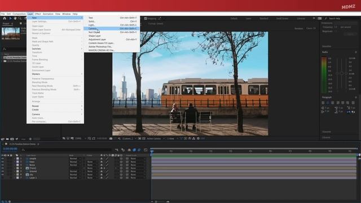Click the trash icon in the Project panel
Image resolution: width=361 pixels, height=203 pixels.
[30, 139]
